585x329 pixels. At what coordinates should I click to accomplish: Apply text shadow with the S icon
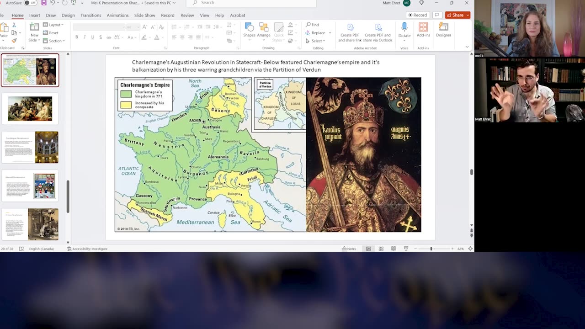pos(101,37)
